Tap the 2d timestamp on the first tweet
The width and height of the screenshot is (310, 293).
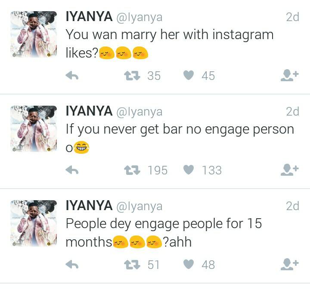(292, 18)
